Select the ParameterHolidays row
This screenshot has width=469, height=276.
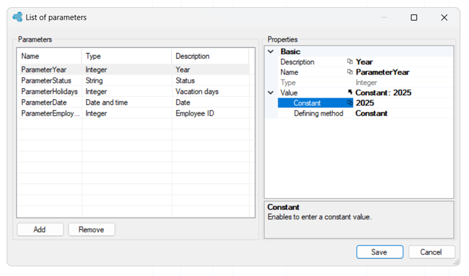coord(135,91)
